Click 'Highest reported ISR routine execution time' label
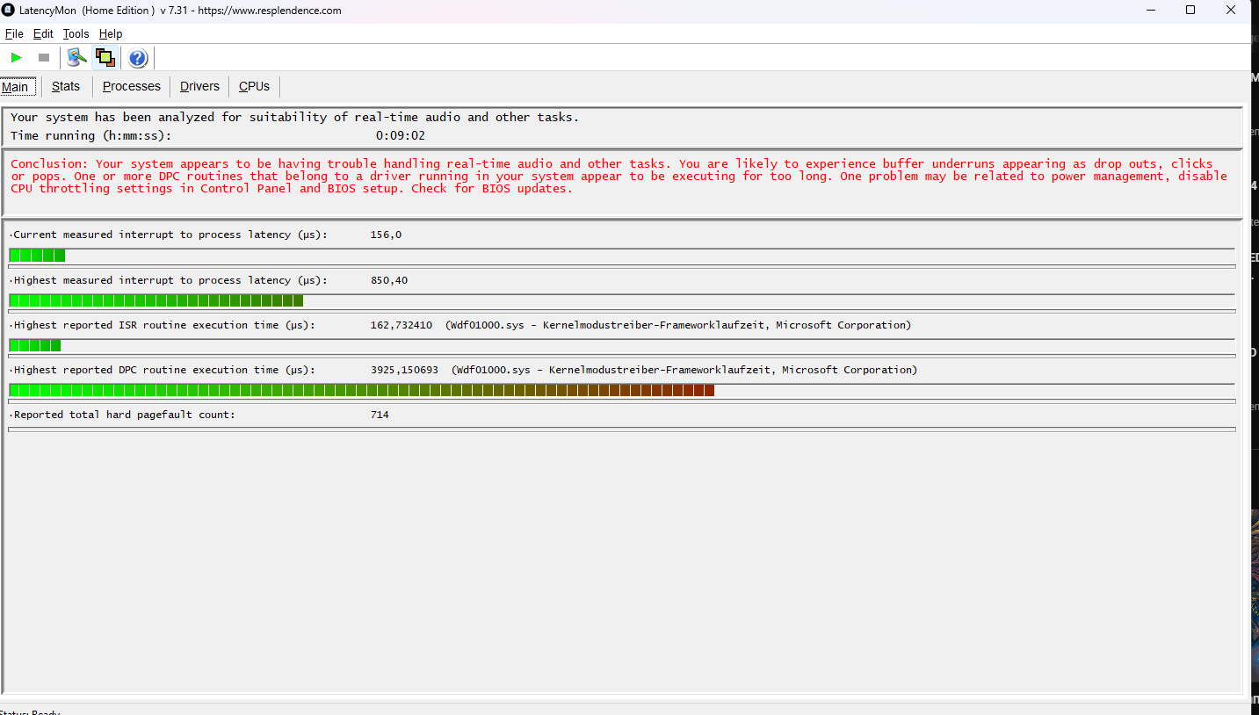Viewport: 1259px width, 715px height. click(164, 325)
